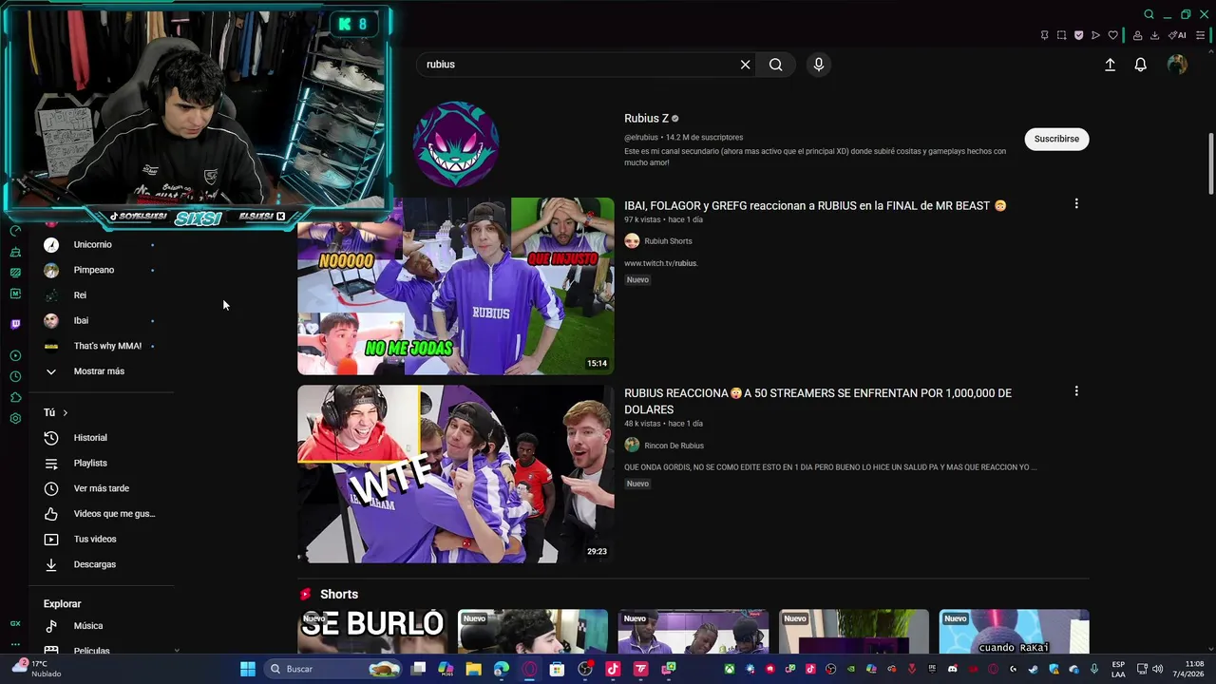The height and width of the screenshot is (684, 1216).
Task: Clear the search box text with the X
Action: [x=745, y=65]
